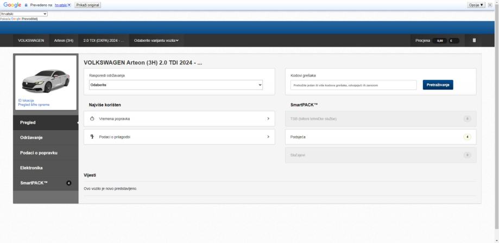
Task: Go to the Održavanje sidebar tab
Action: (46, 137)
